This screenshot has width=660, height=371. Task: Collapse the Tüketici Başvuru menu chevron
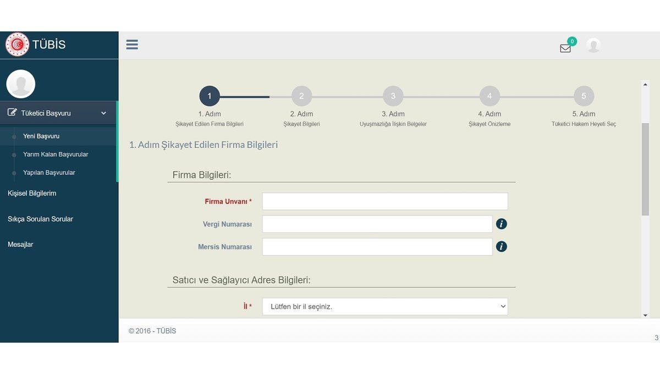pos(103,113)
